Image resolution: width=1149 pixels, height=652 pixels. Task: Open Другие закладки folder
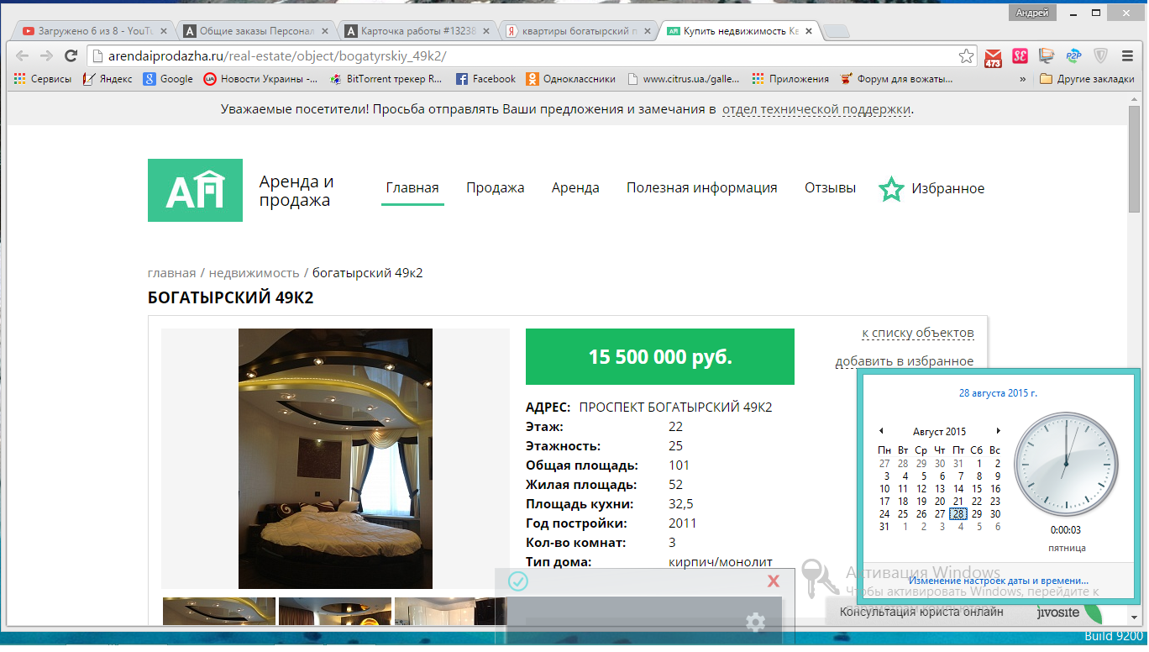pos(1088,79)
